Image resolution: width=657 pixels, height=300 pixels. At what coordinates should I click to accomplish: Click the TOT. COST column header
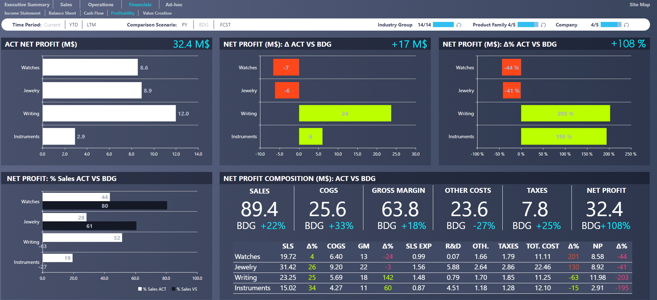542,246
